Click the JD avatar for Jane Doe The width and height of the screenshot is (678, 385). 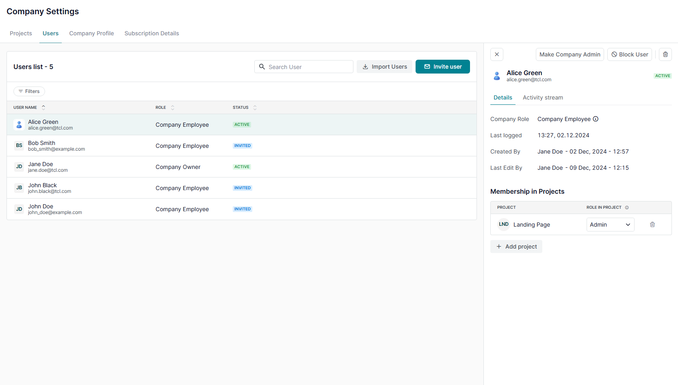coord(19,167)
